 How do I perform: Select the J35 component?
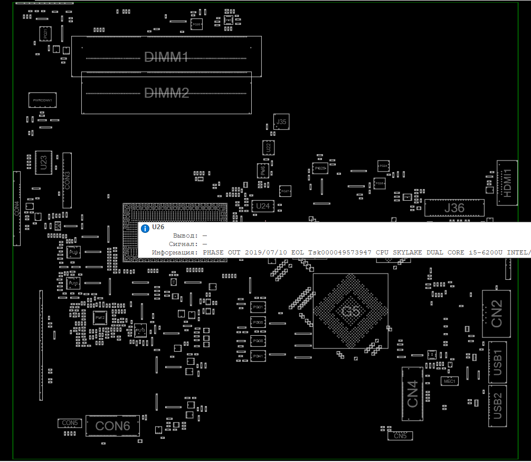point(281,122)
